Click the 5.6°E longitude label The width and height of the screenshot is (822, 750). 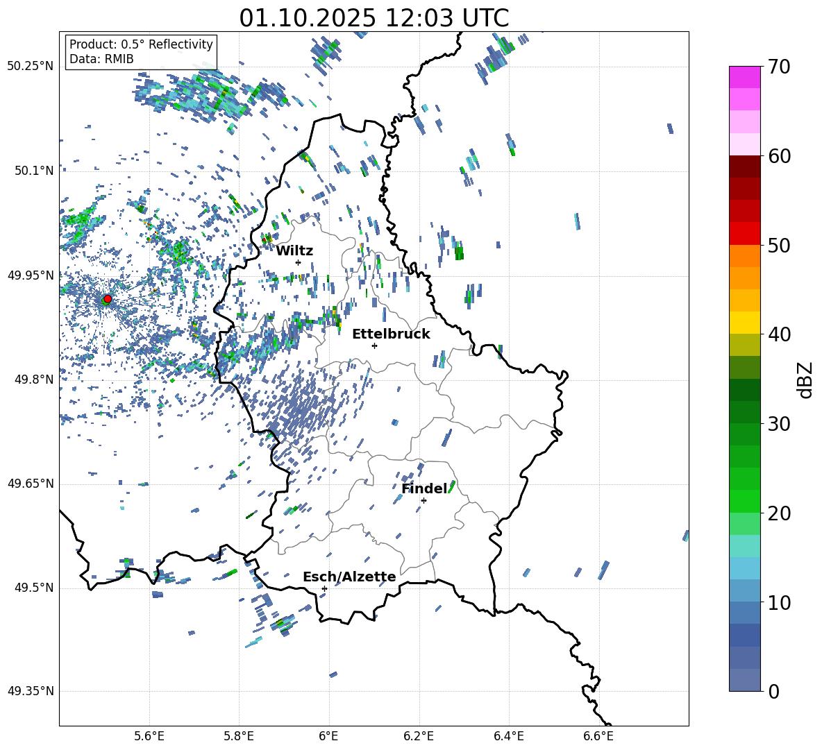pyautogui.click(x=149, y=737)
